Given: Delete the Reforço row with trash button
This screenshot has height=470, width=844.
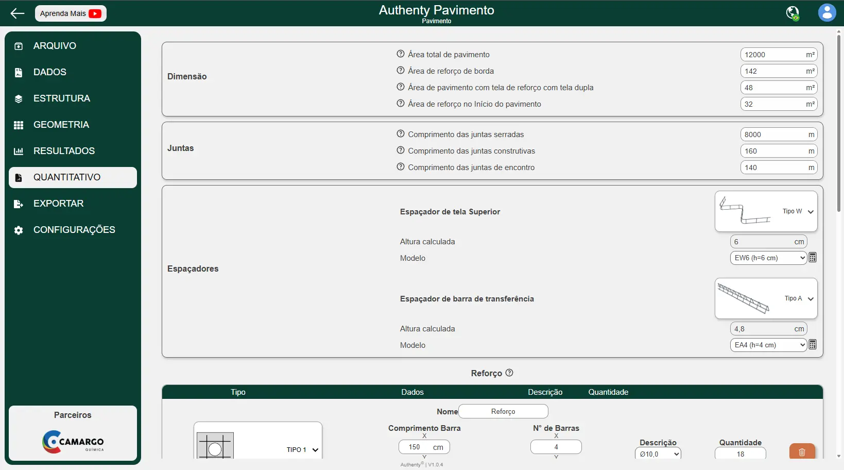Looking at the screenshot, I should click(802, 452).
